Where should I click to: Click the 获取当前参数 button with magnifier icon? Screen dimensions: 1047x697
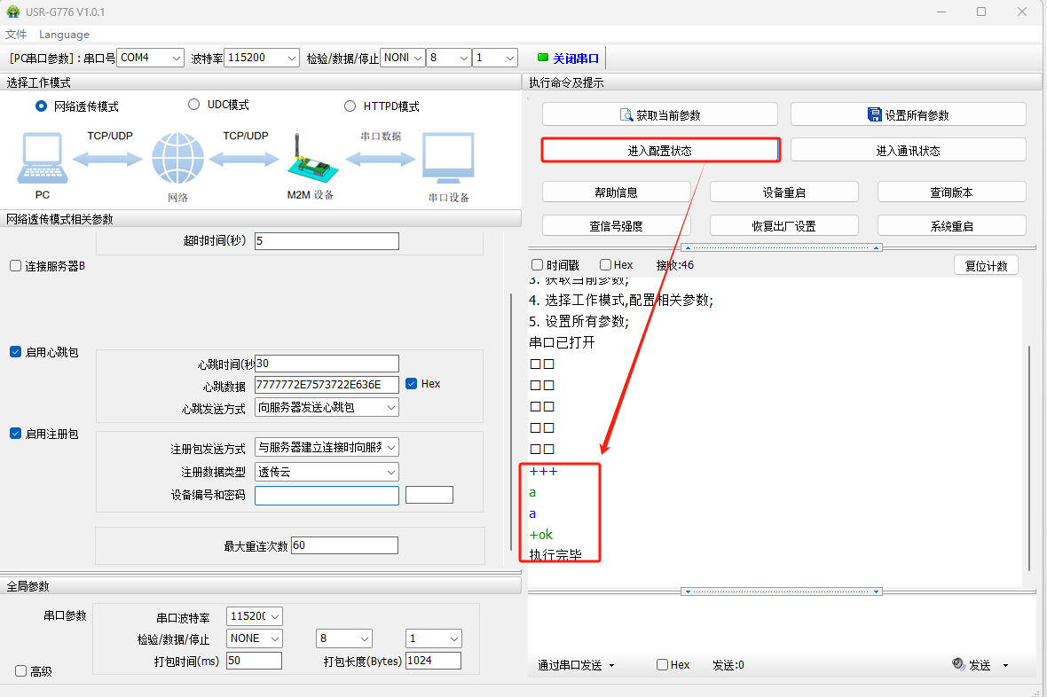pos(659,114)
